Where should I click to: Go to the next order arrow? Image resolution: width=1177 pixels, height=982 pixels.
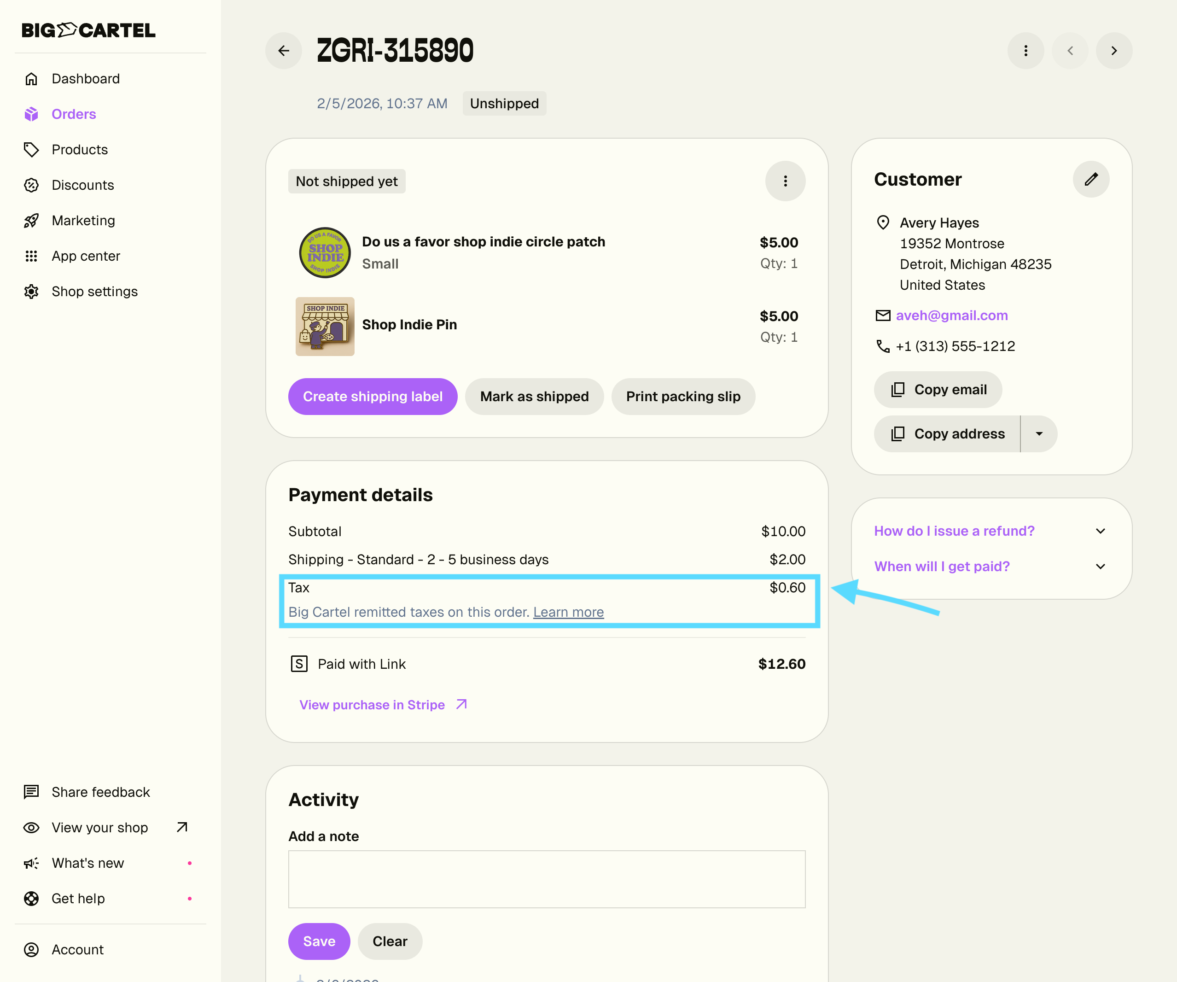[x=1113, y=51]
